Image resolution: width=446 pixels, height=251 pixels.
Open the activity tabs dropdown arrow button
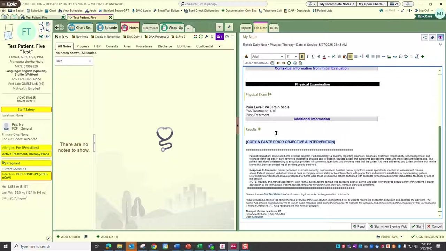[x=219, y=27]
